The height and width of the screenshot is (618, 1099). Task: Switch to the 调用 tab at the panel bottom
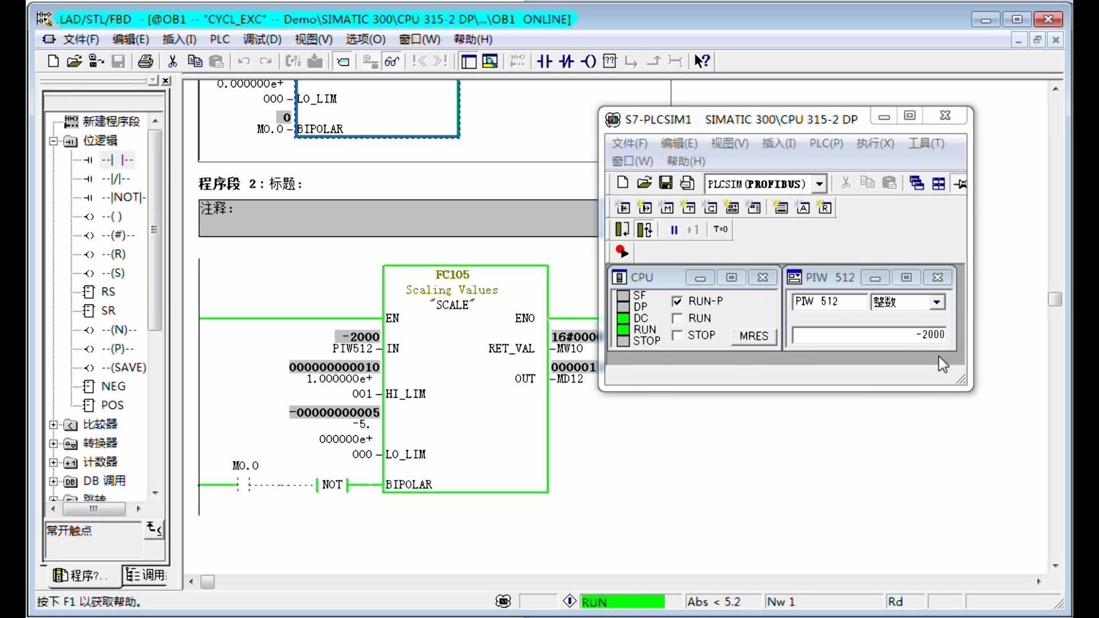147,575
